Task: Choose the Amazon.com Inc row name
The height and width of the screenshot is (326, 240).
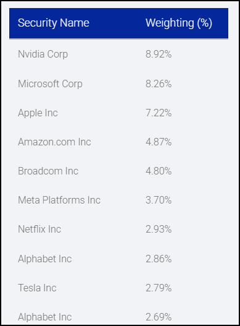Action: (x=54, y=142)
